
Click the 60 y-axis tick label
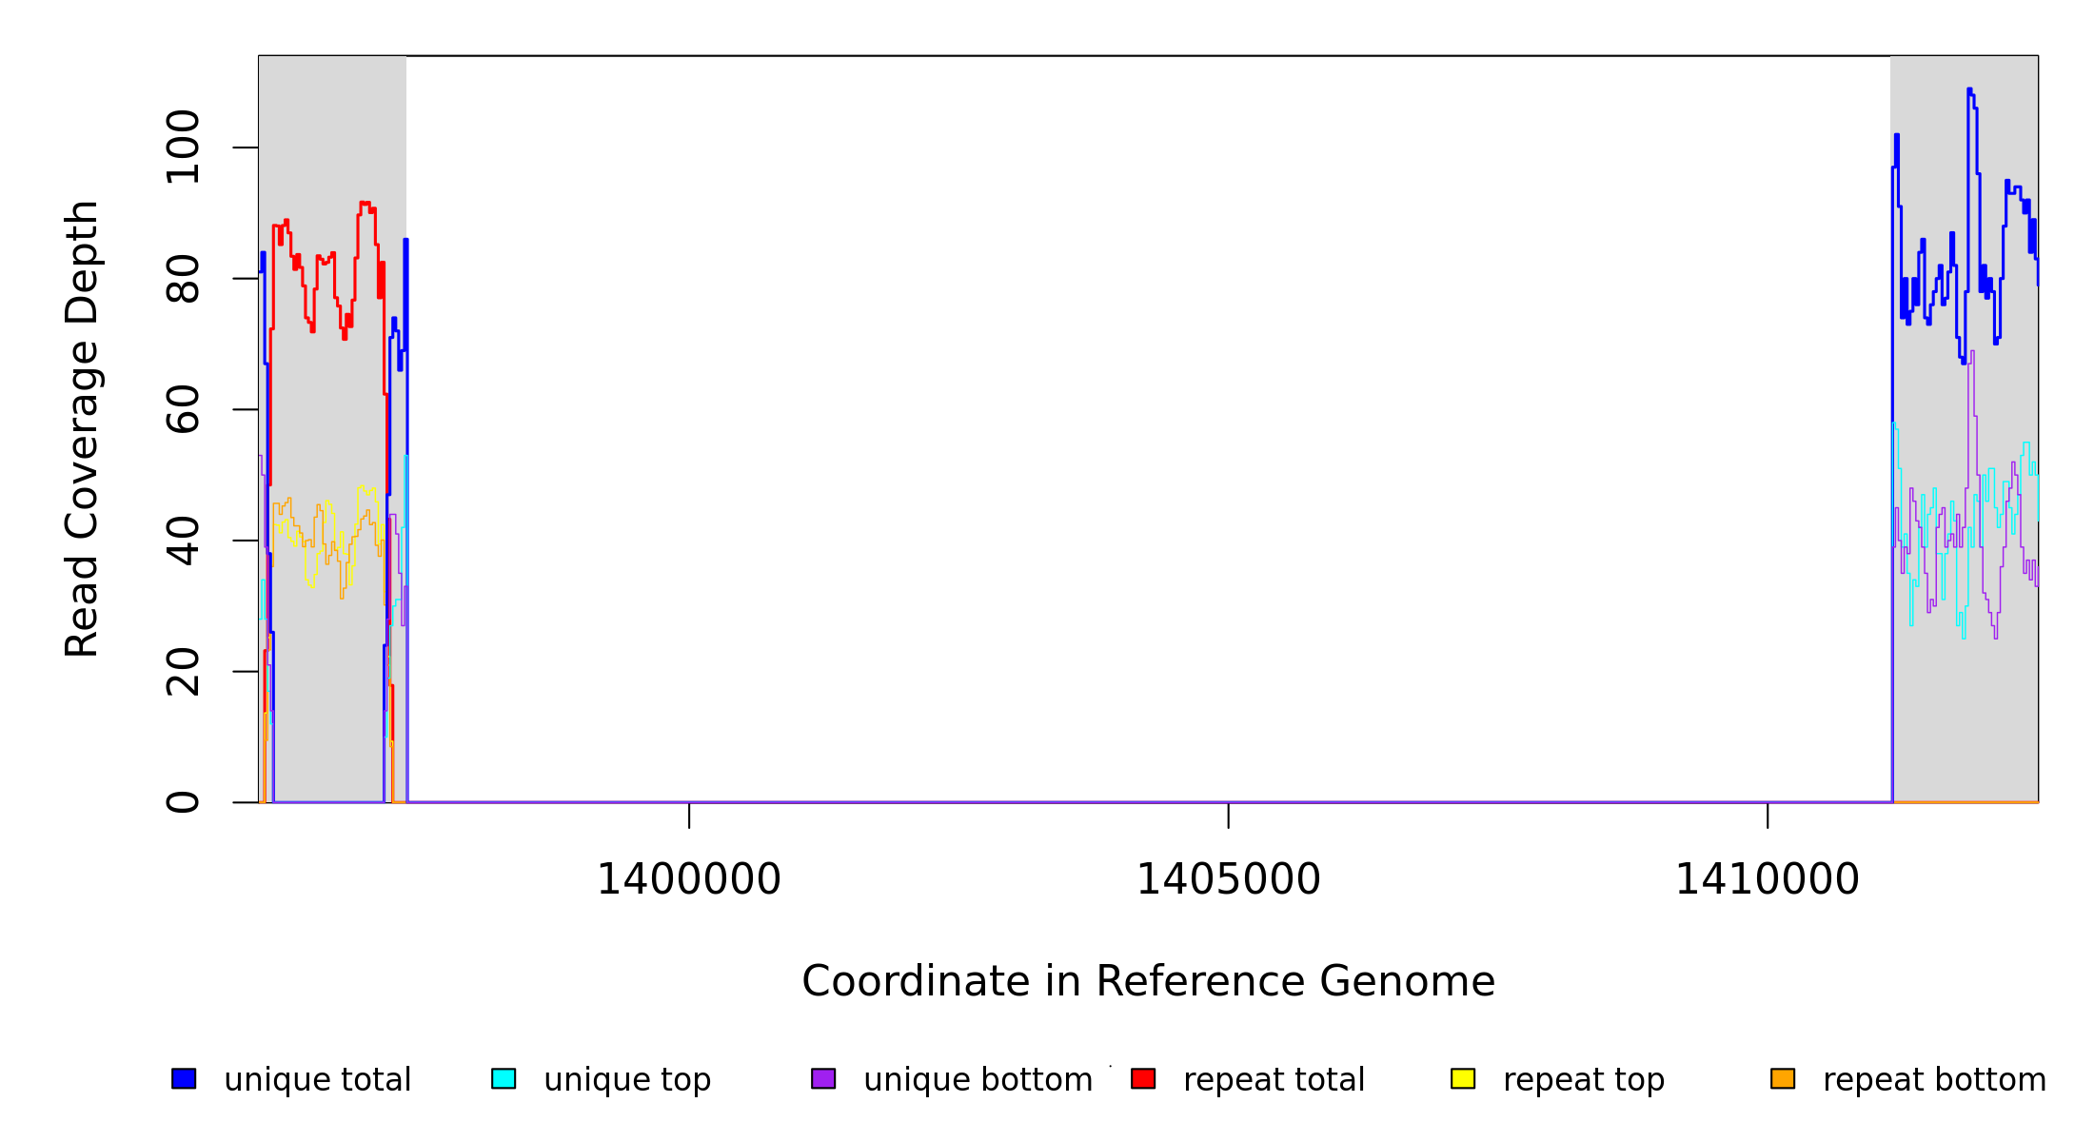(x=183, y=409)
